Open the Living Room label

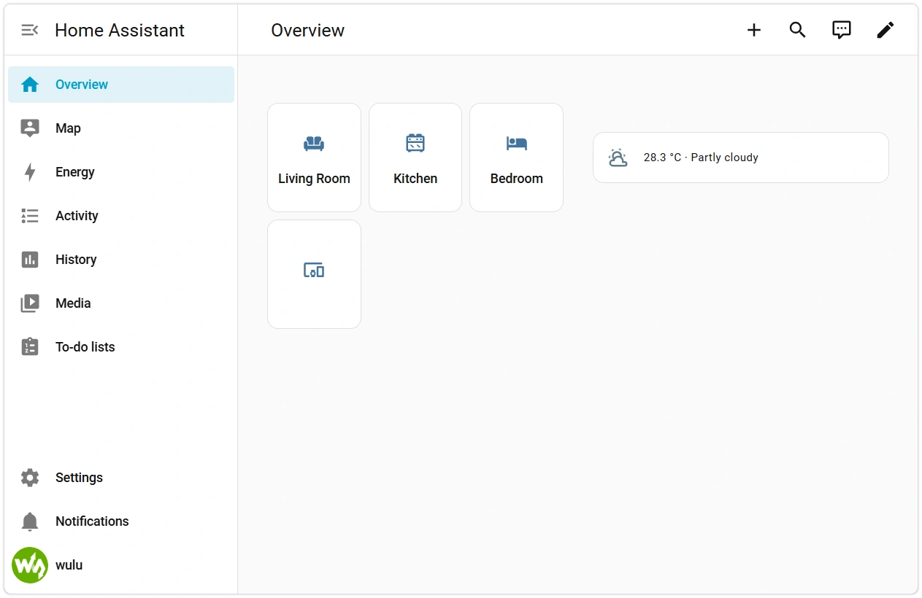(x=314, y=179)
